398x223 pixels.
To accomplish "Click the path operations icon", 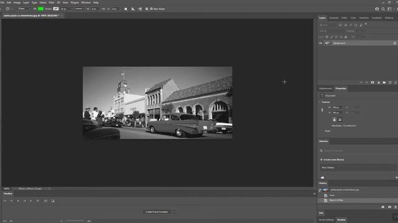I will (126, 9).
